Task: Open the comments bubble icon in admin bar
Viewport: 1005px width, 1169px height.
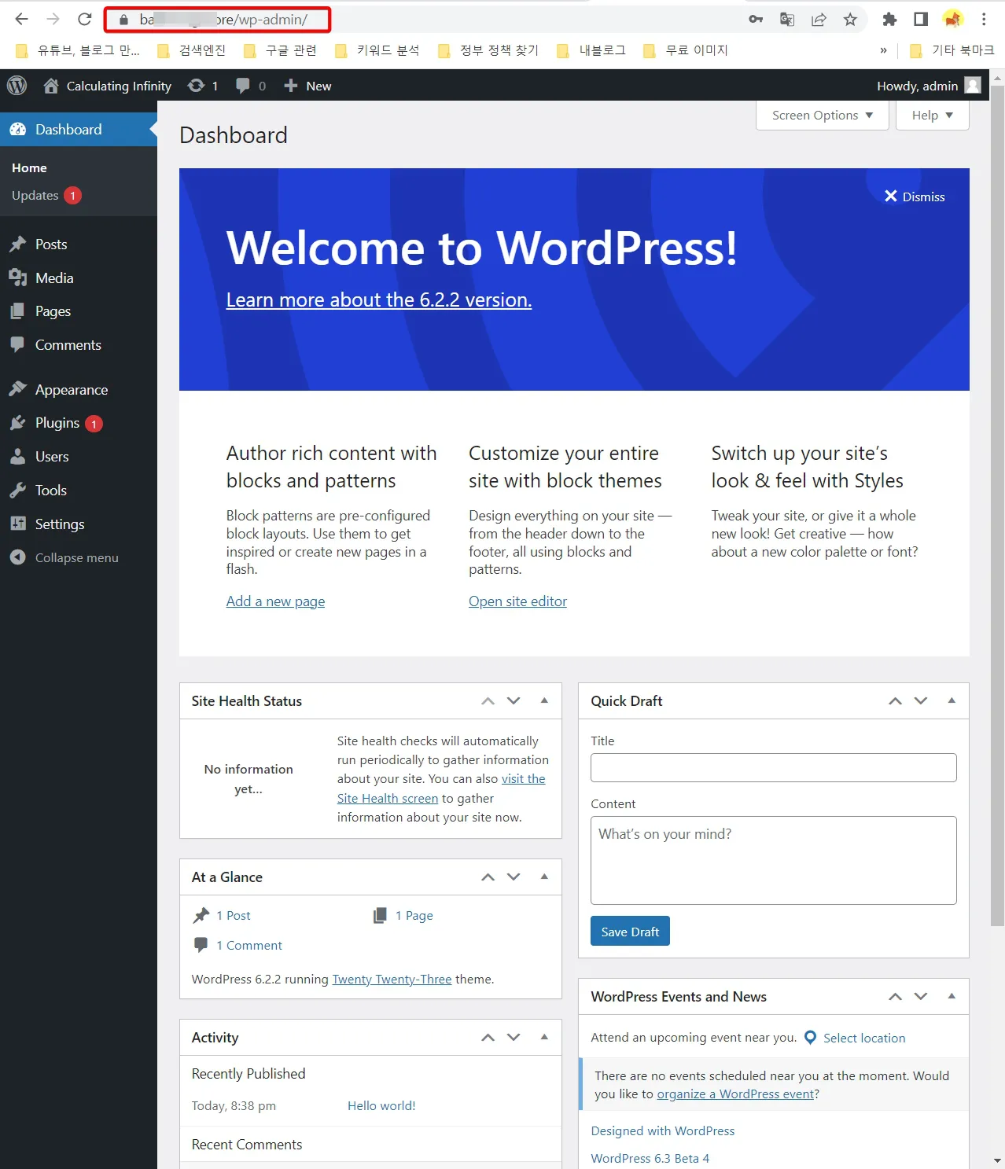Action: point(243,86)
